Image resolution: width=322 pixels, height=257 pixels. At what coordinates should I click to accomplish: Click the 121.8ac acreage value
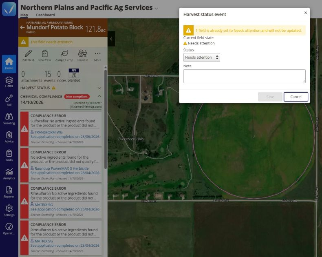coord(95,29)
